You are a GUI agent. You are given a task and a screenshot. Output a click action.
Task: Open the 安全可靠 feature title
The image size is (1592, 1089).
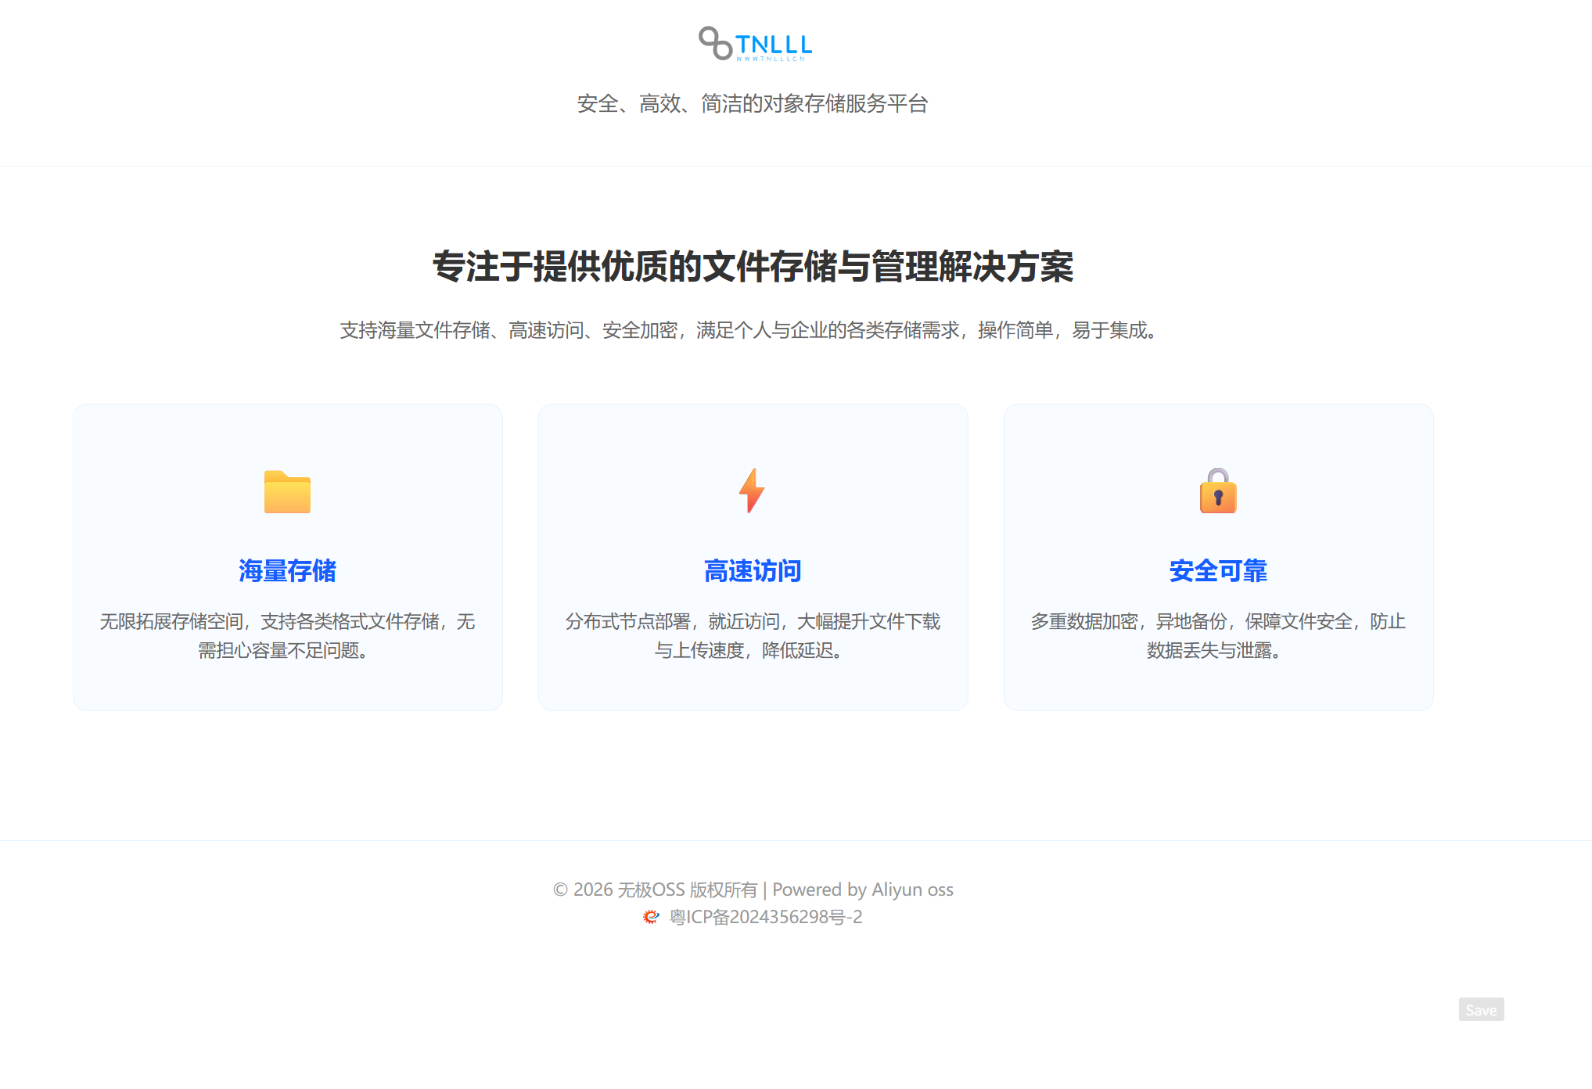tap(1217, 570)
